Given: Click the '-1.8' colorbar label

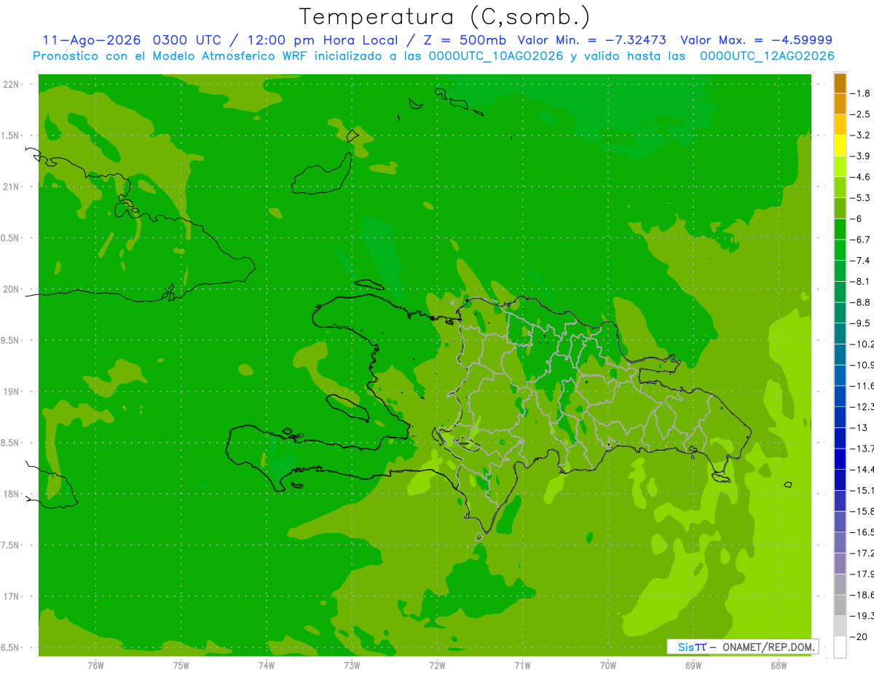Looking at the screenshot, I should 862,93.
